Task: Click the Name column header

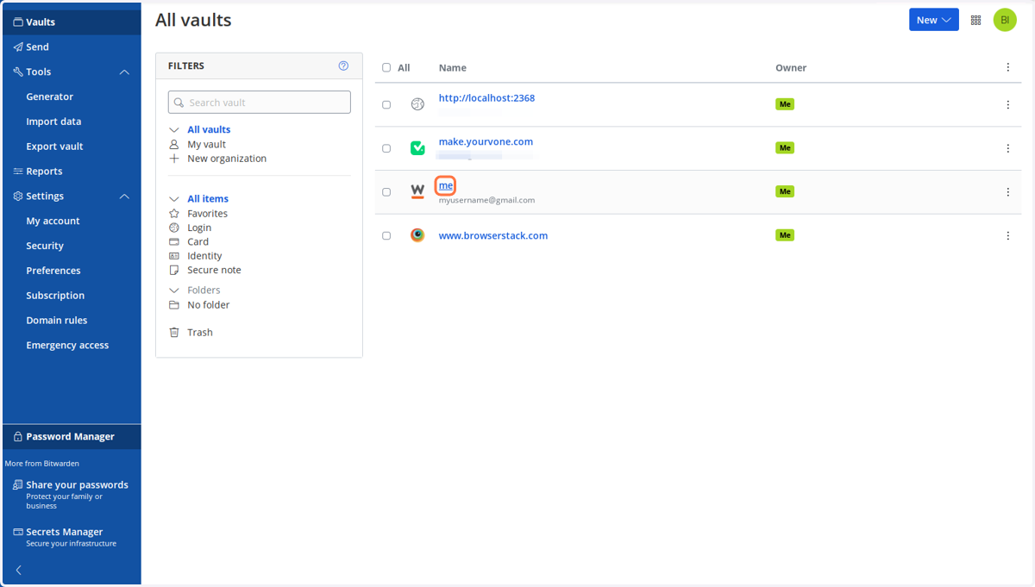Action: click(x=452, y=68)
